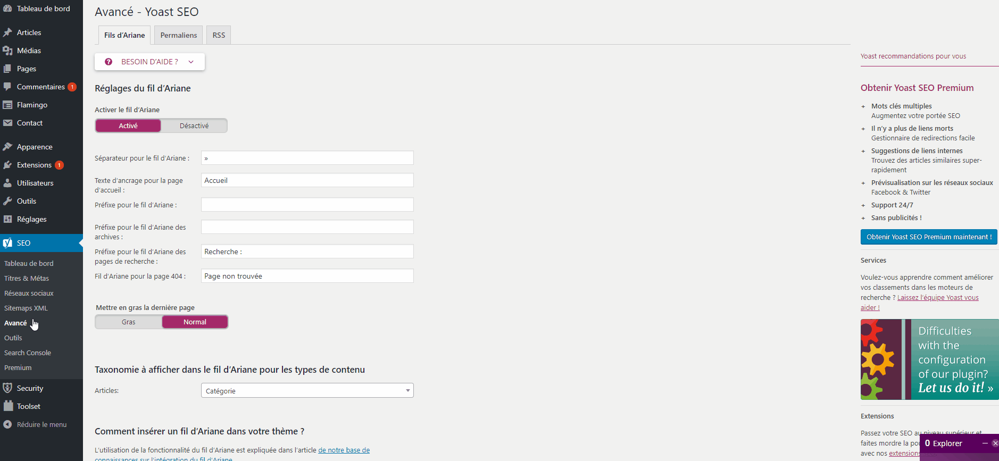Click the Articles pushpin icon
Screen dimensions: 999x461
click(7, 32)
